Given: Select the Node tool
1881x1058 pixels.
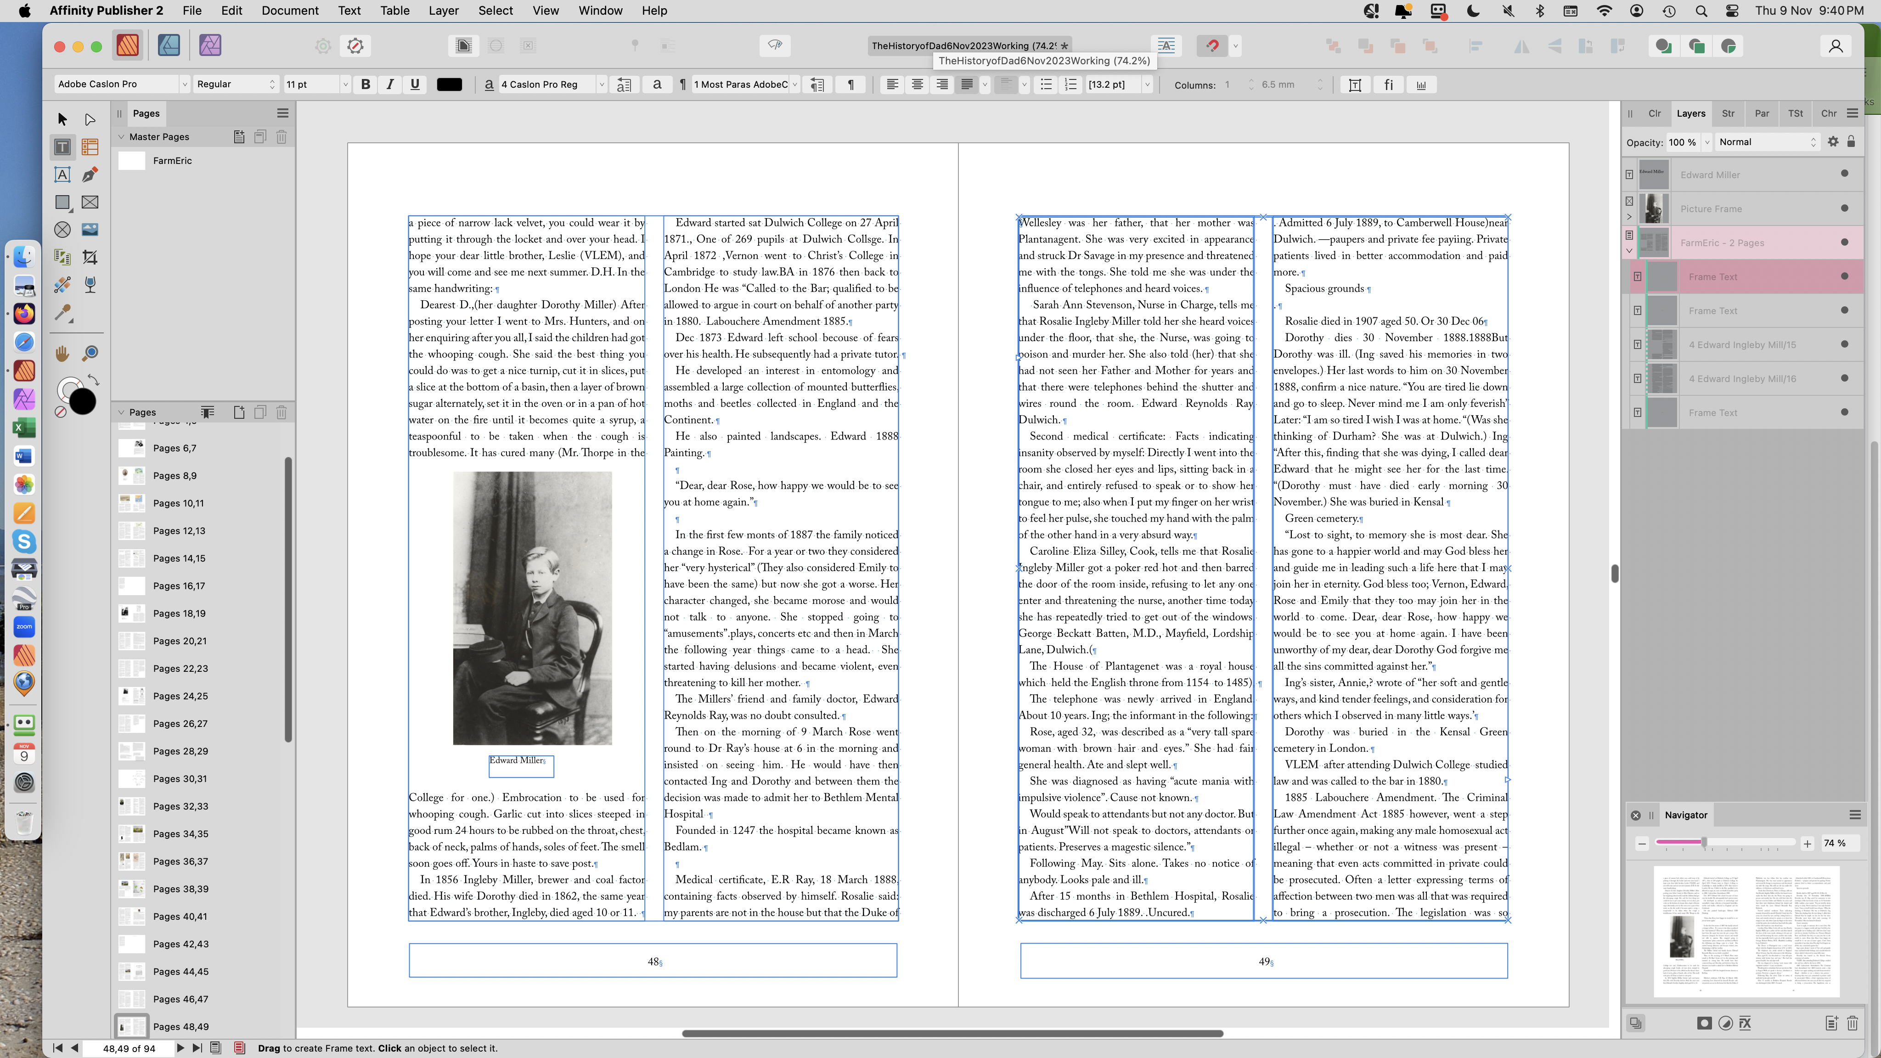Looking at the screenshot, I should 90,119.
